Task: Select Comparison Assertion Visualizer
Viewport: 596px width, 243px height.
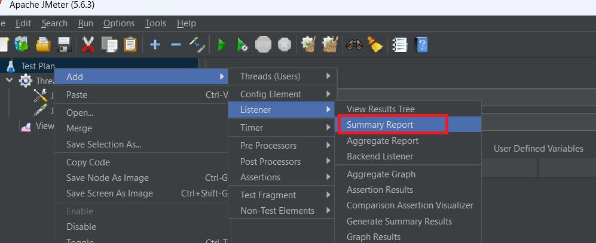Action: (x=408, y=205)
